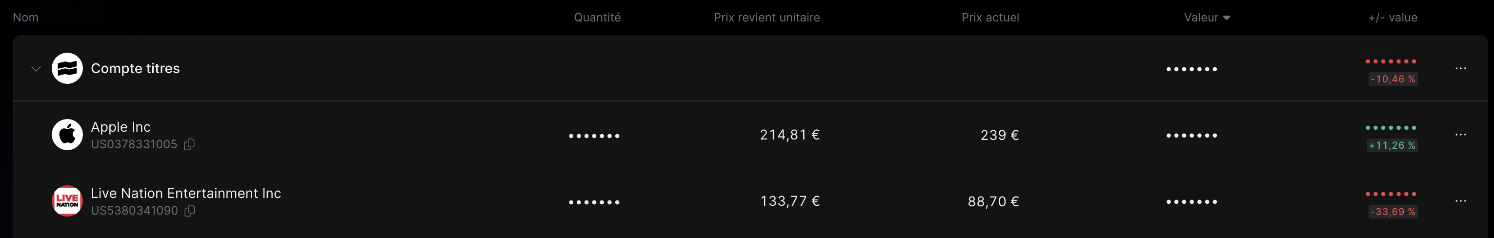1494x238 pixels.
Task: Open more options for Live Nation row
Action: click(x=1460, y=201)
